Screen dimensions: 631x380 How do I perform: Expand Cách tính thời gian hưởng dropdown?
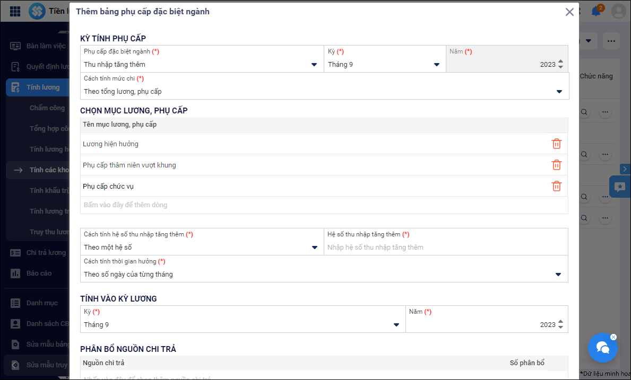558,275
